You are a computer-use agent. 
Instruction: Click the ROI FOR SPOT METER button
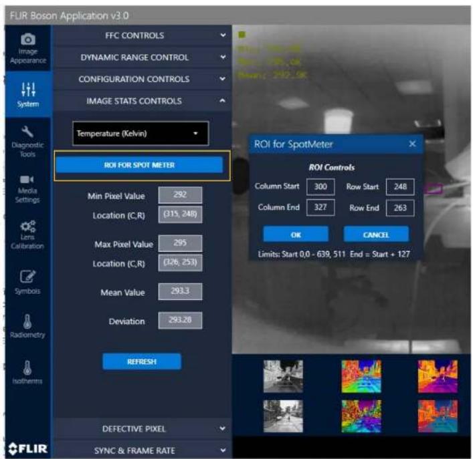point(139,165)
